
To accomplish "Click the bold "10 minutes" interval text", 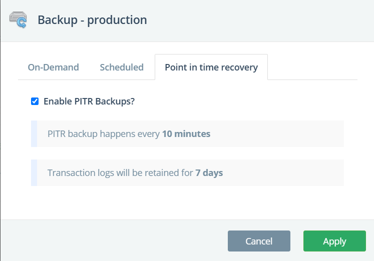I will click(186, 134).
